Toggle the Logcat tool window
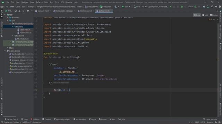 coord(93,119)
